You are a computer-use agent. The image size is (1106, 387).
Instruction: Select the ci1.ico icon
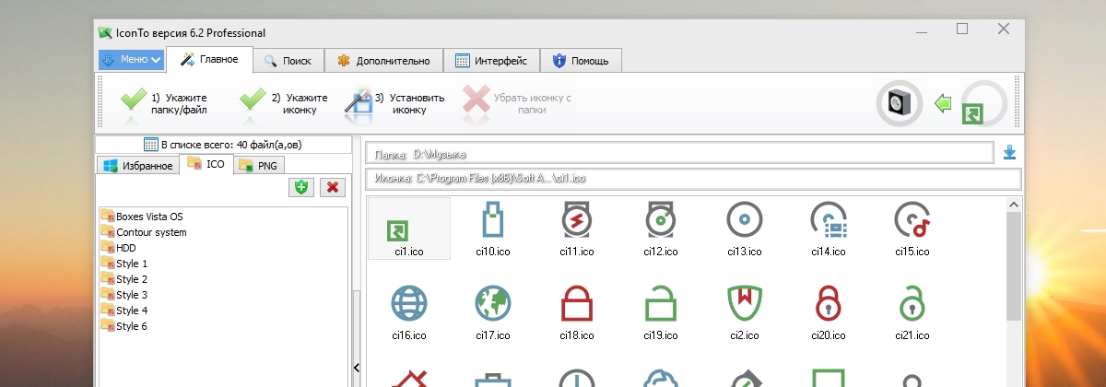tap(408, 229)
